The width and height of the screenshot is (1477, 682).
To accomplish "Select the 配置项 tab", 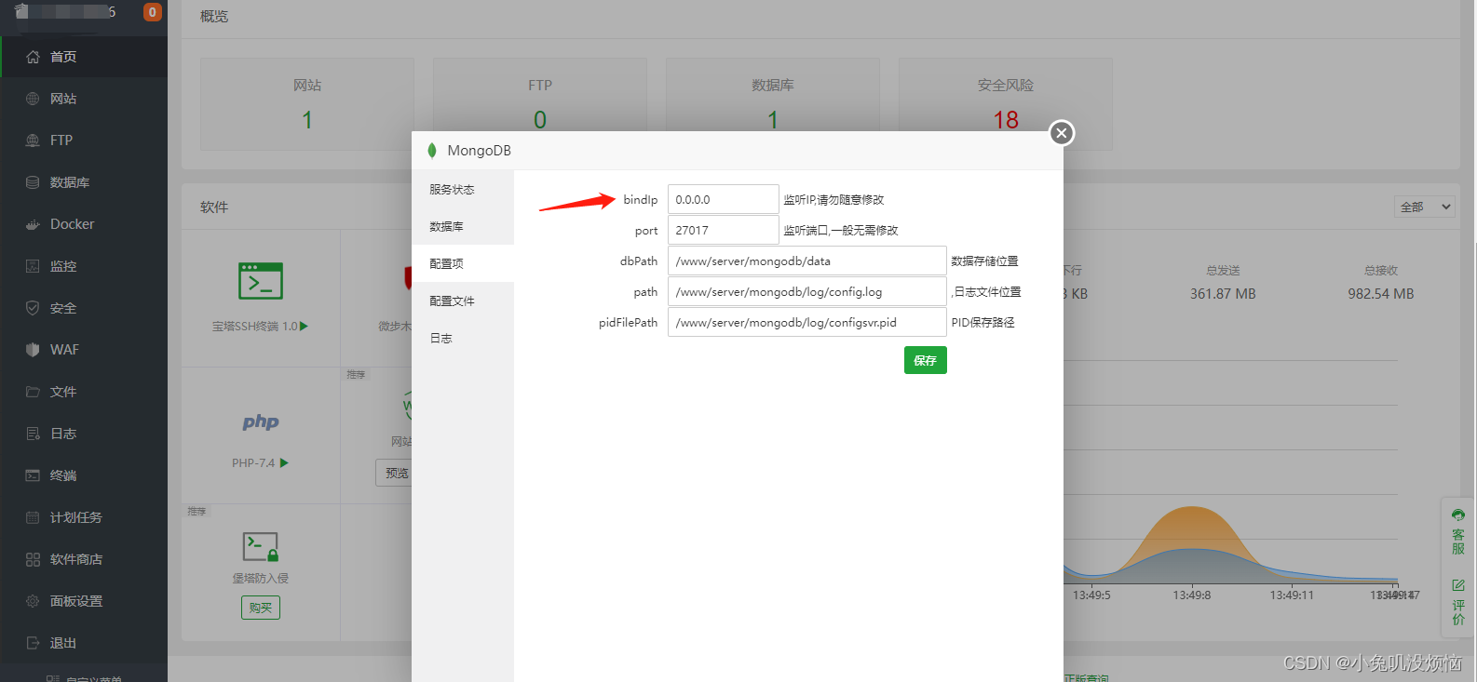I will tap(463, 263).
